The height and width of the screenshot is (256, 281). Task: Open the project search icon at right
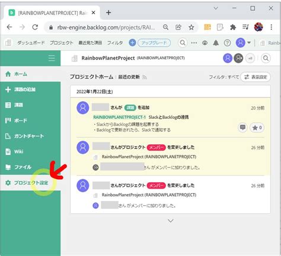tap(266, 58)
